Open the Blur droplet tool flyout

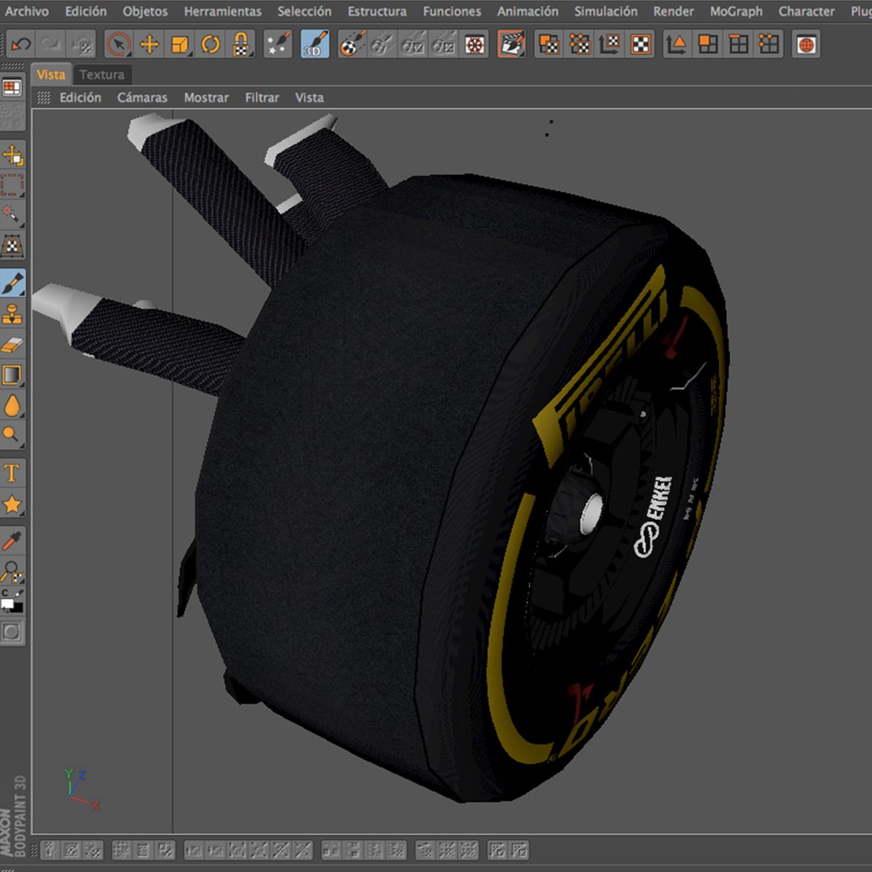[x=12, y=405]
